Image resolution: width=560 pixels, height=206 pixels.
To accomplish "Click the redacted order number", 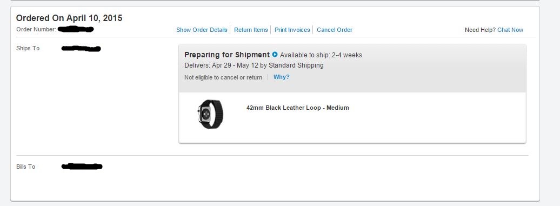I will [76, 29].
